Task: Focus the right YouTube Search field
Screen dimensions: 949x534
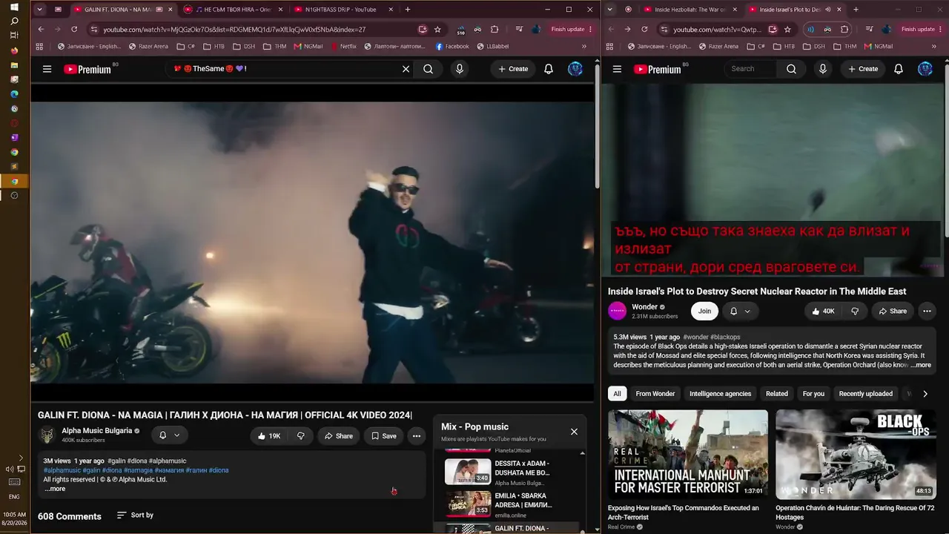Action: point(750,69)
